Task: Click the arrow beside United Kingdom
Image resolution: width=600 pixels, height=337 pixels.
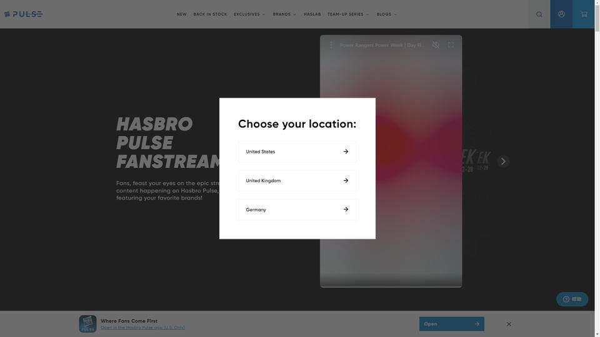Action: tap(346, 181)
